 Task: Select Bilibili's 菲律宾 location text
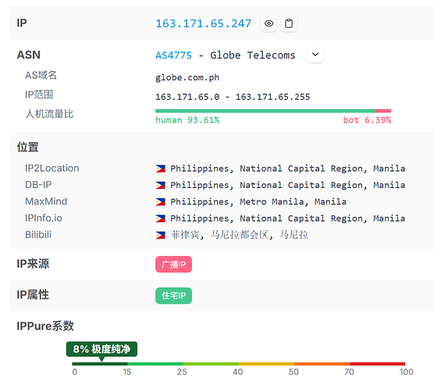pos(240,235)
